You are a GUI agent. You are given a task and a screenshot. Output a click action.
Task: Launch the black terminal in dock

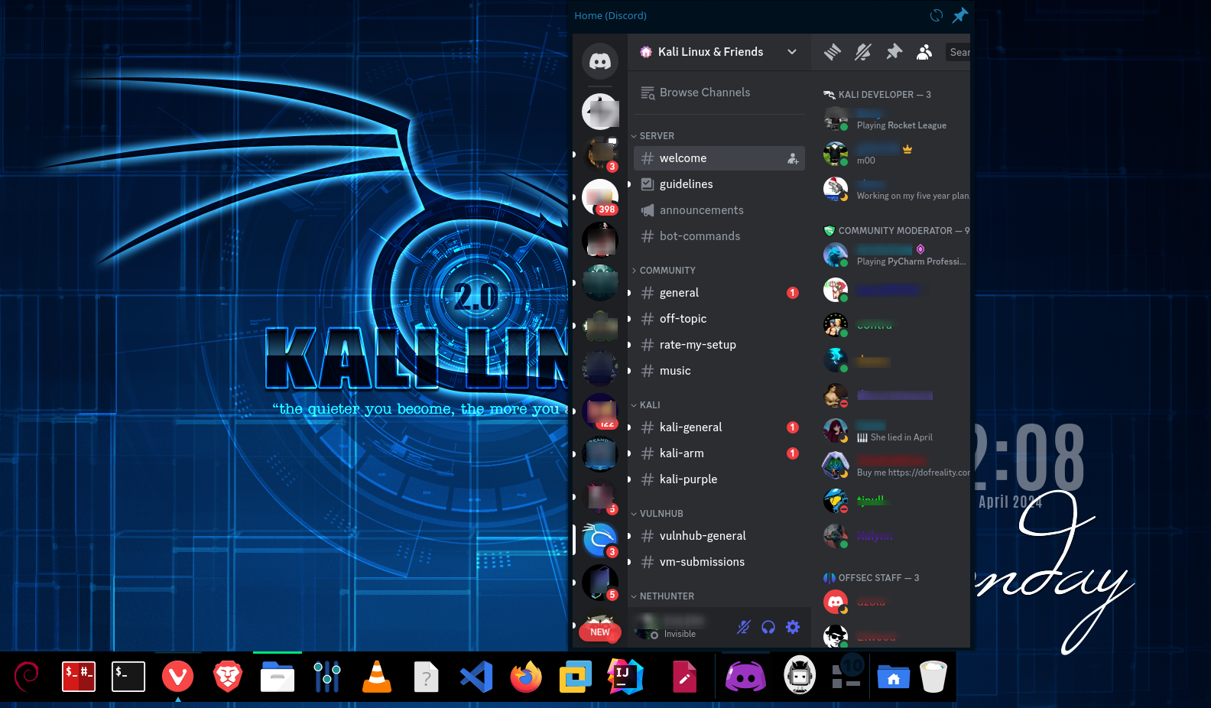(128, 677)
